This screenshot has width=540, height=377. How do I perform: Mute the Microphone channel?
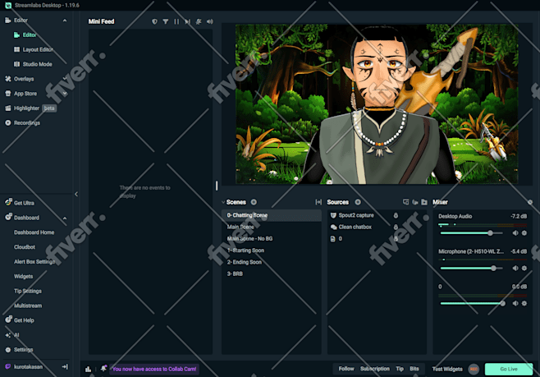click(x=515, y=268)
